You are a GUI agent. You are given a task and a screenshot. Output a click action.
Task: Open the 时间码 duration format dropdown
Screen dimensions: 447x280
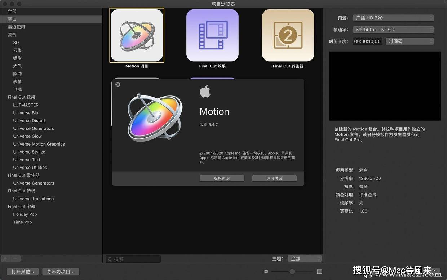coord(410,41)
